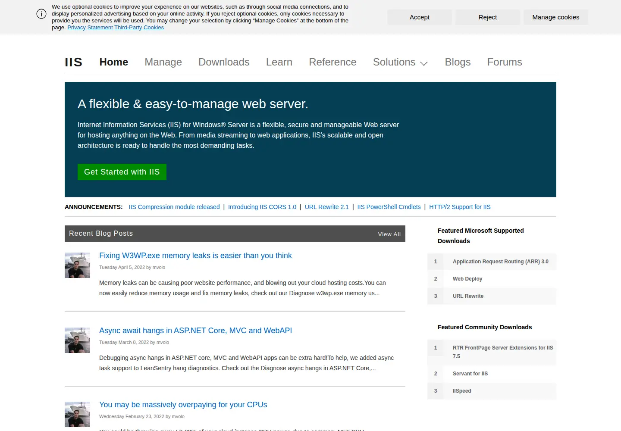Click 'Tuesday March 8, 2022 by mvolo' text
The width and height of the screenshot is (621, 431).
pyautogui.click(x=134, y=342)
